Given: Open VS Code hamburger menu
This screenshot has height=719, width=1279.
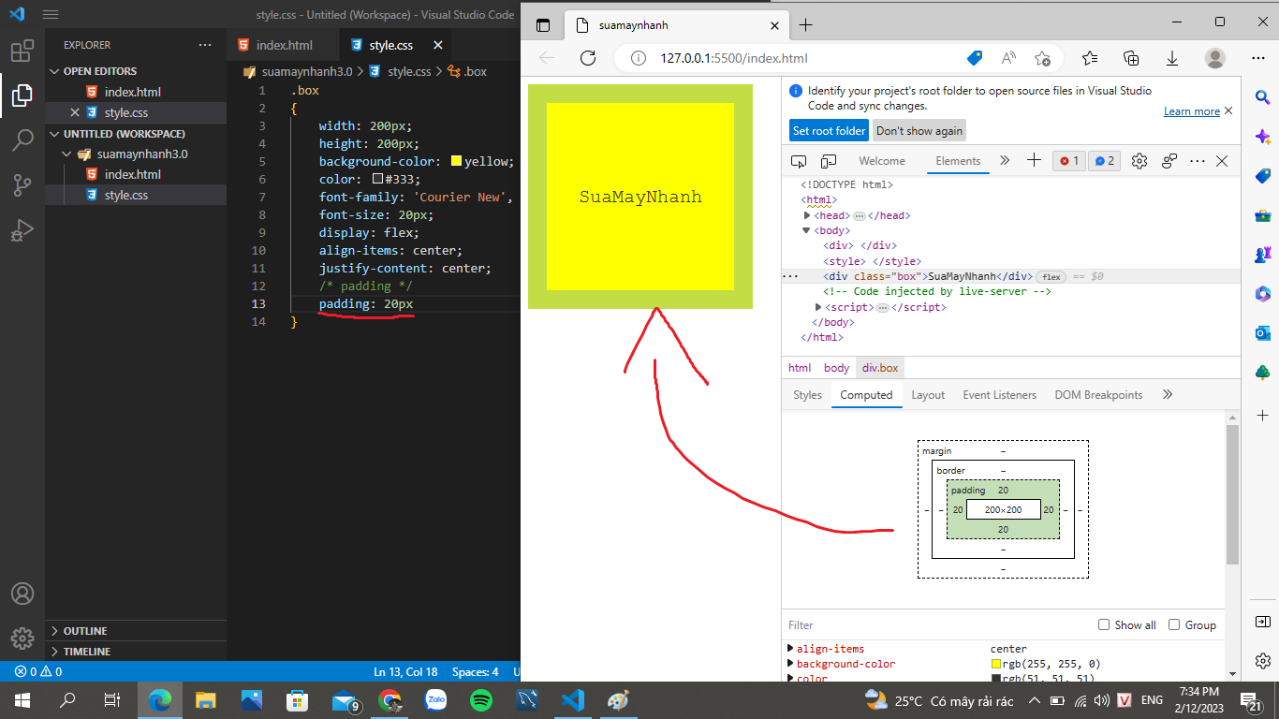Looking at the screenshot, I should 51,15.
